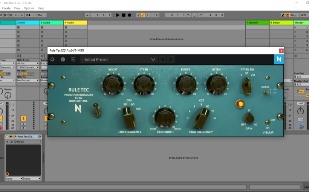The height and width of the screenshot is (192, 309).
Task: Click the low frequency BOOST knob
Action: [113, 85]
